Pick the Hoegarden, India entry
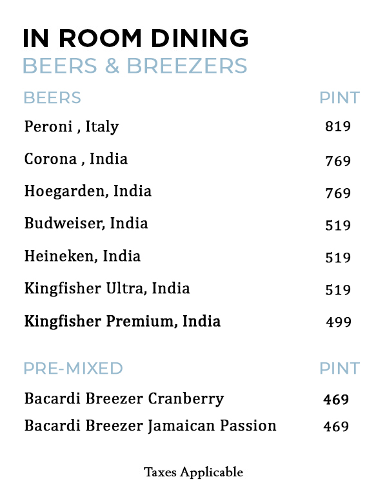Screen dimensions: 387x495 (x=88, y=191)
